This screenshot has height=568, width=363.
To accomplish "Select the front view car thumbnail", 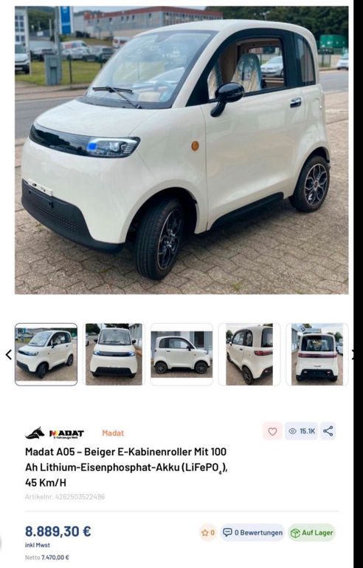I will click(114, 354).
